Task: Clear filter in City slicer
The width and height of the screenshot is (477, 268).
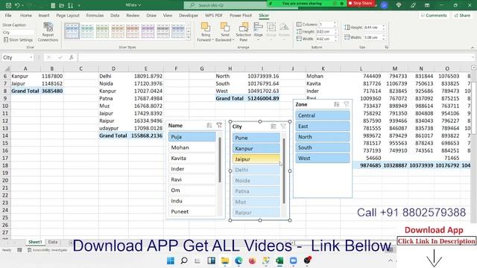Action: (x=283, y=127)
